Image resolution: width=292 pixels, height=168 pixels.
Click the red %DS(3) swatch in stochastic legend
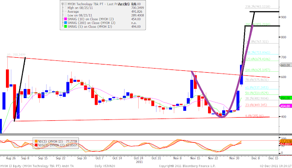click(x=36, y=145)
